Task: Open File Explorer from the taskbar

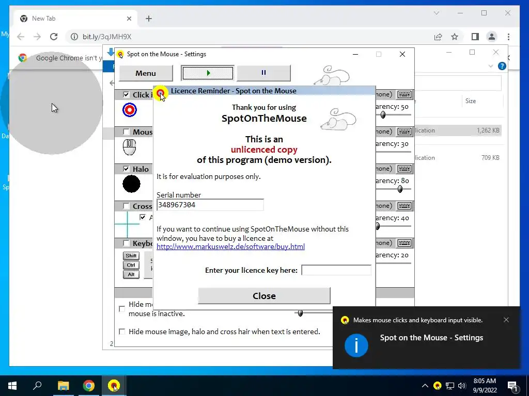Action: [63, 386]
